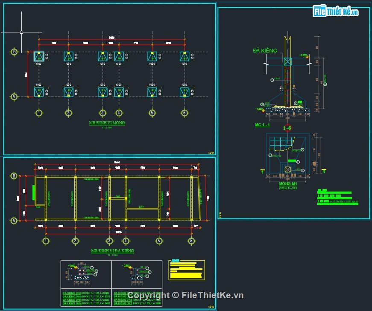Screen dimensions: 372x311
Task: Click the FileThiếtKế.vn logo
Action: coord(335,11)
